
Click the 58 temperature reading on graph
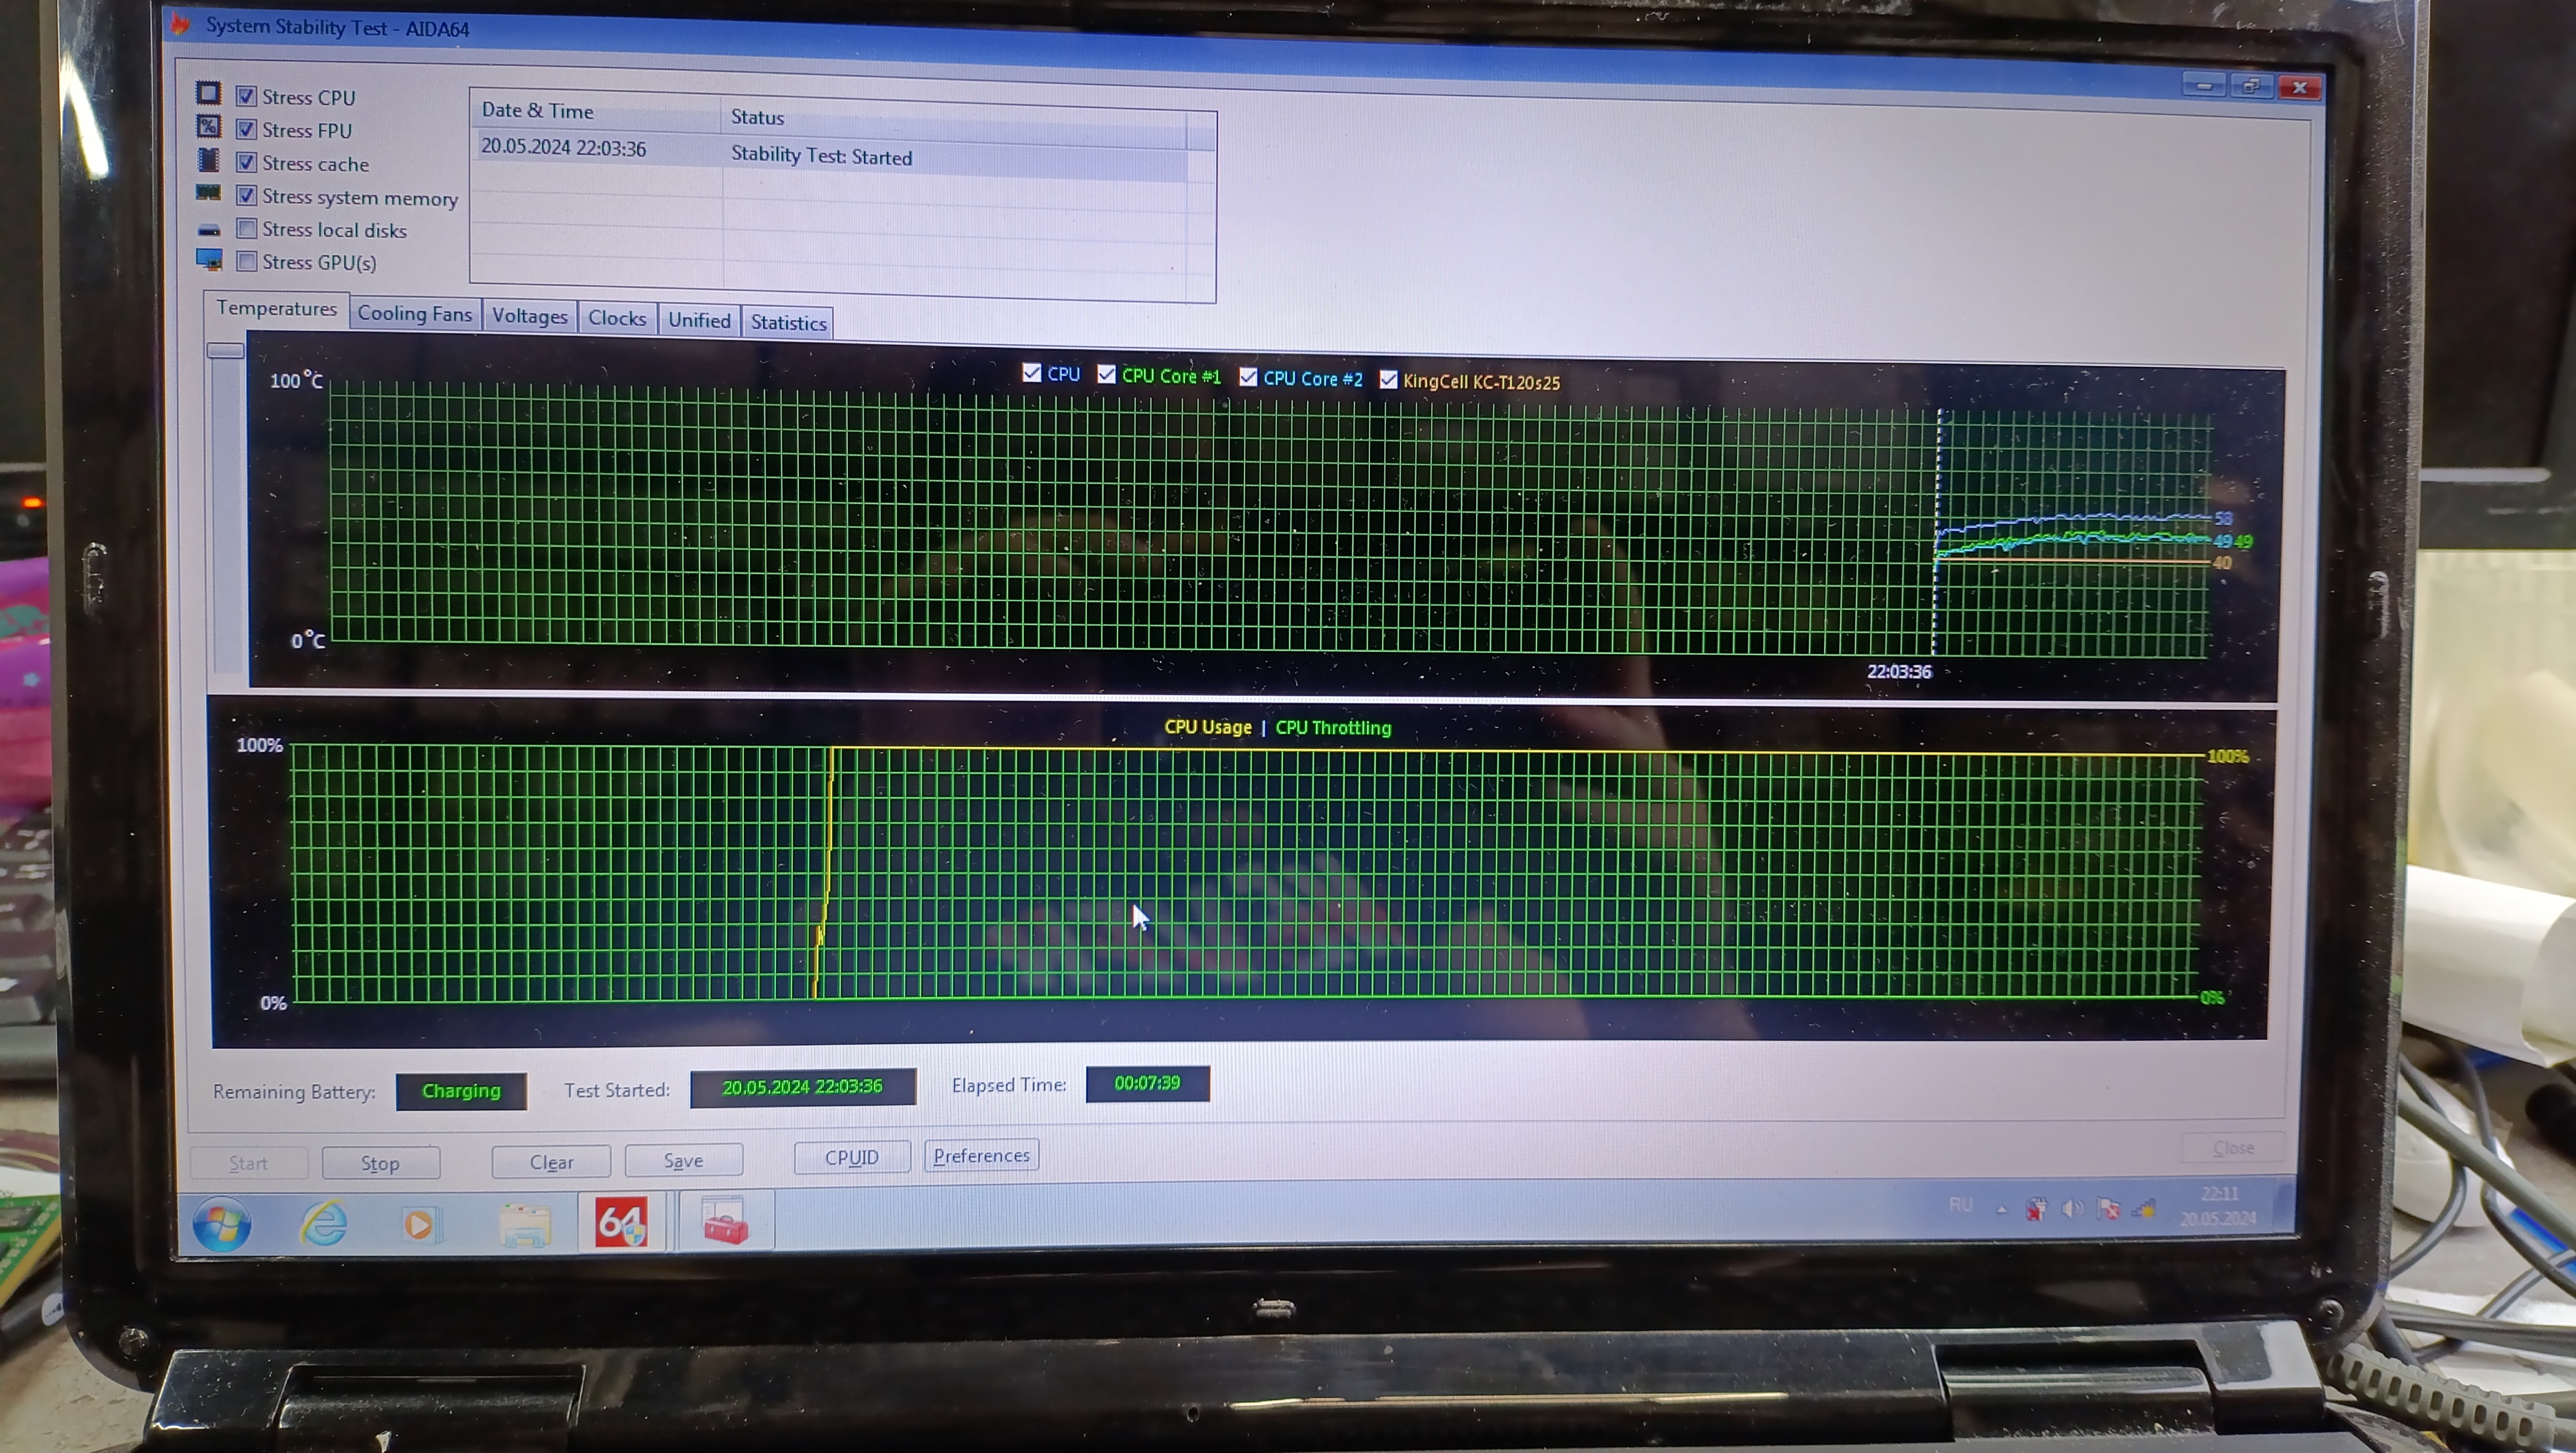pos(2223,518)
